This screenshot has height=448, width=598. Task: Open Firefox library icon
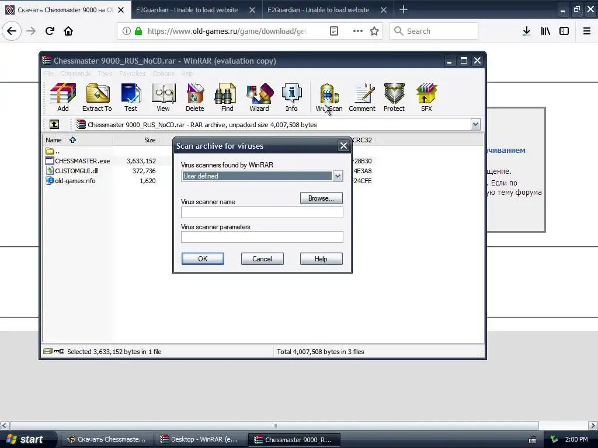(x=545, y=31)
